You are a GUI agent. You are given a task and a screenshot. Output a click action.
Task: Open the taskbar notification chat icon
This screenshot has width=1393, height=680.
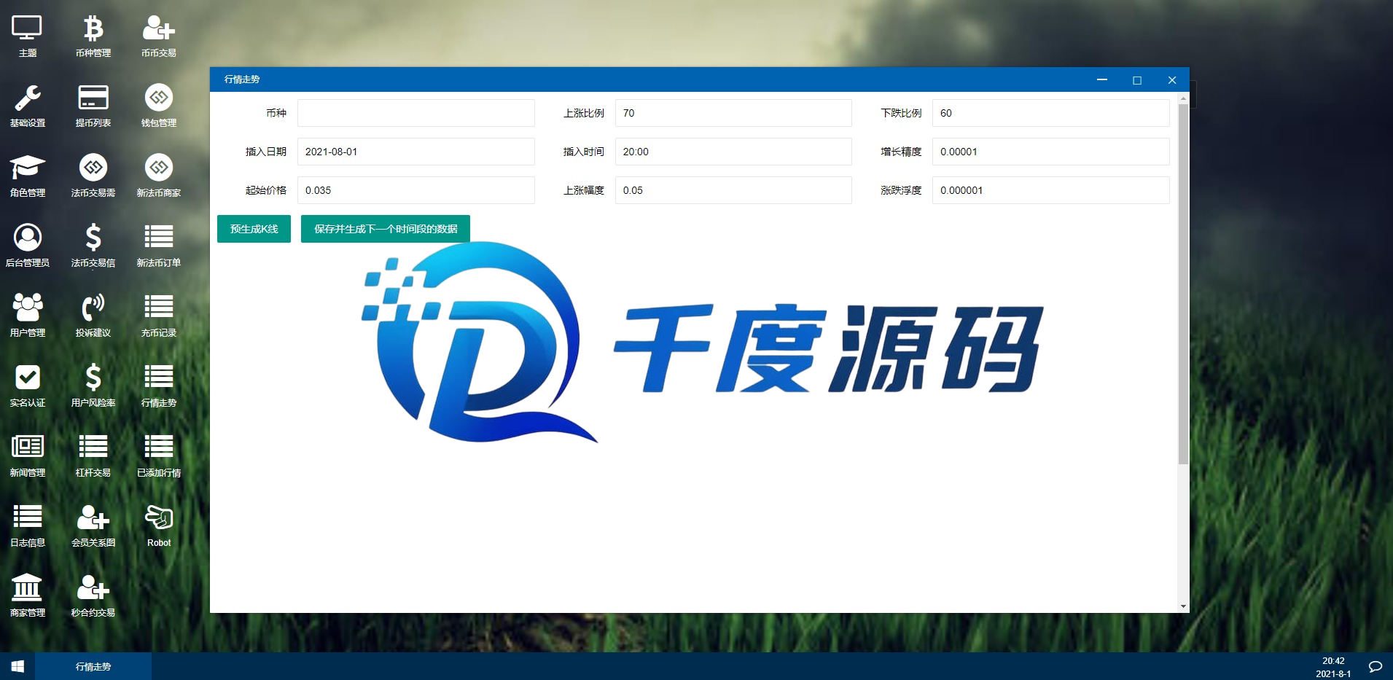[1376, 666]
